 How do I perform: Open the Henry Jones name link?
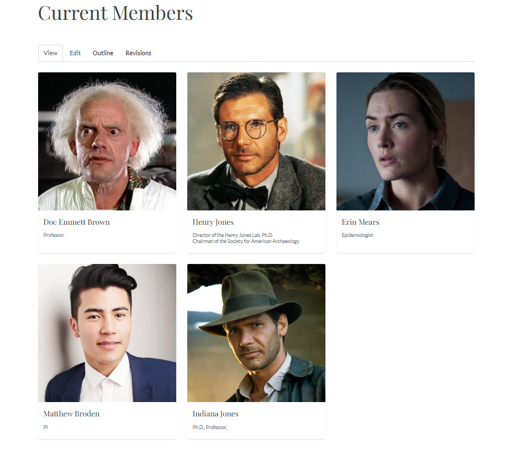[x=213, y=222]
